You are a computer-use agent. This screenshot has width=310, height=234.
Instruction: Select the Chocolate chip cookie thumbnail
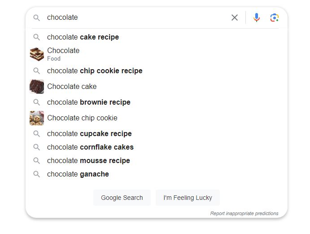coord(37,118)
